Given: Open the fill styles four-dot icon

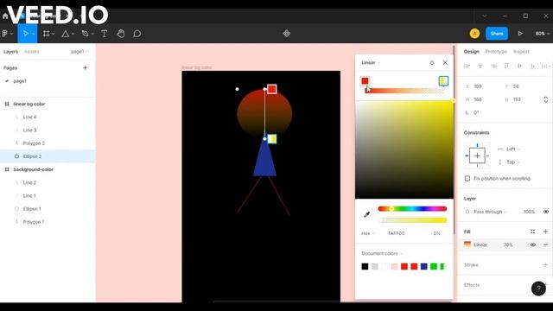Looking at the screenshot, I should 532,232.
